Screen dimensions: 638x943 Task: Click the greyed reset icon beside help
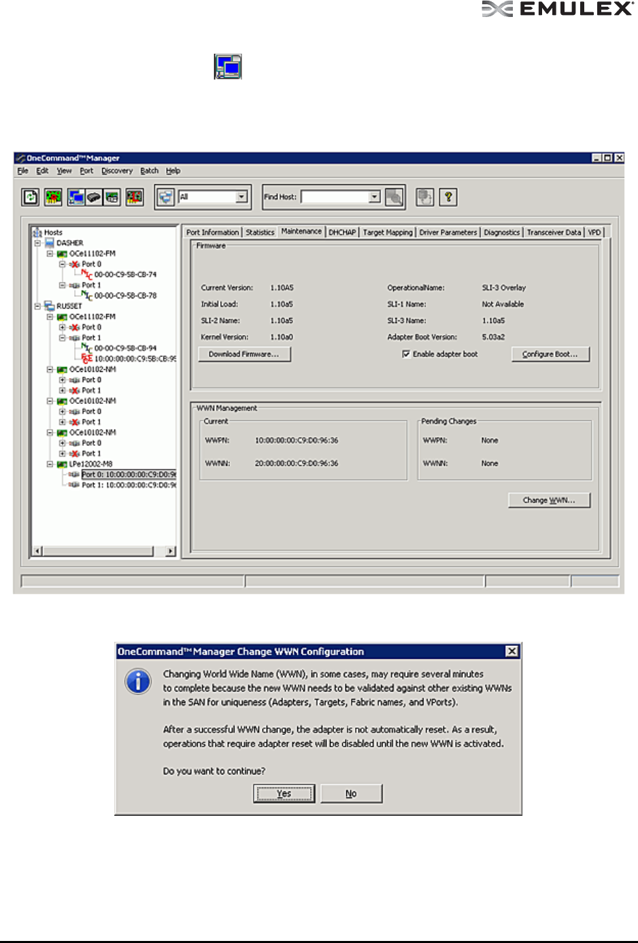[425, 197]
